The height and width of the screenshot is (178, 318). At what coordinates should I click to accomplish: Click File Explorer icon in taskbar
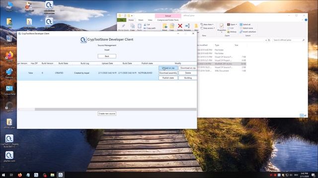pos(52,175)
